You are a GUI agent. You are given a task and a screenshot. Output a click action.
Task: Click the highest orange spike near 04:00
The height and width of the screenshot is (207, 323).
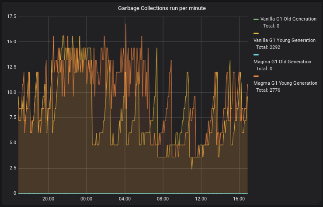pos(125,24)
